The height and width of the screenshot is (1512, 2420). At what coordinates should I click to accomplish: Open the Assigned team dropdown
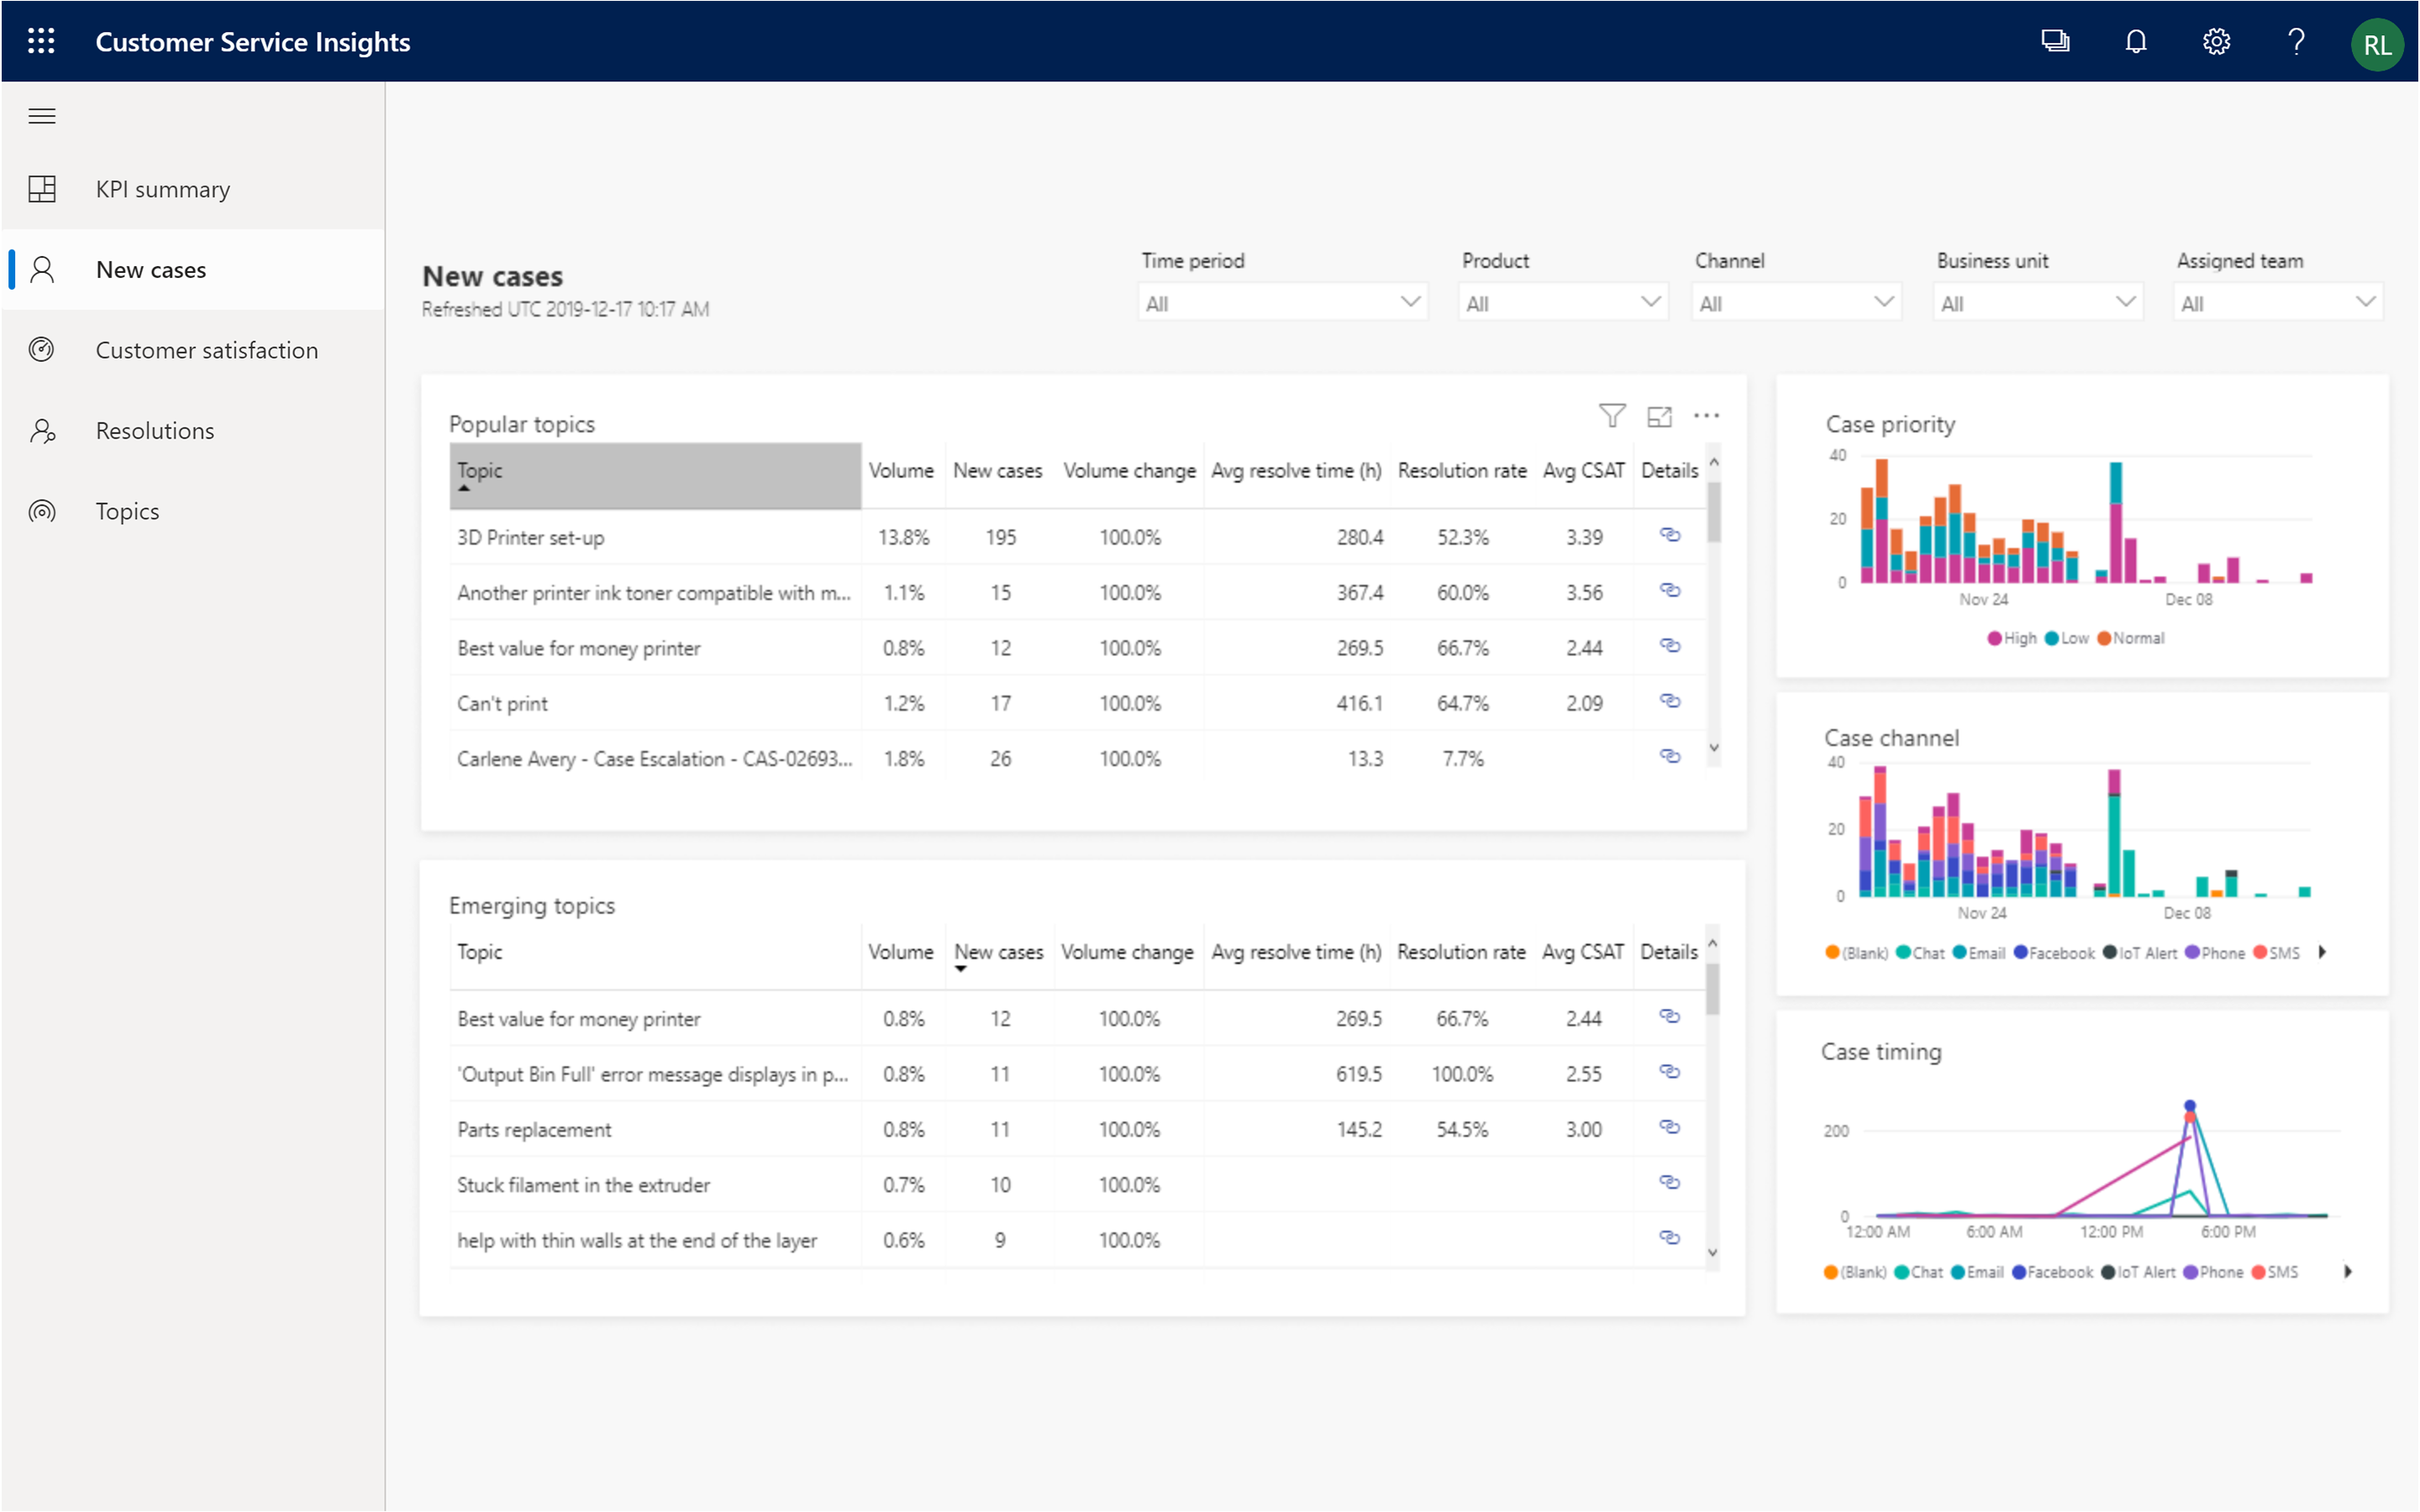pos(2278,302)
